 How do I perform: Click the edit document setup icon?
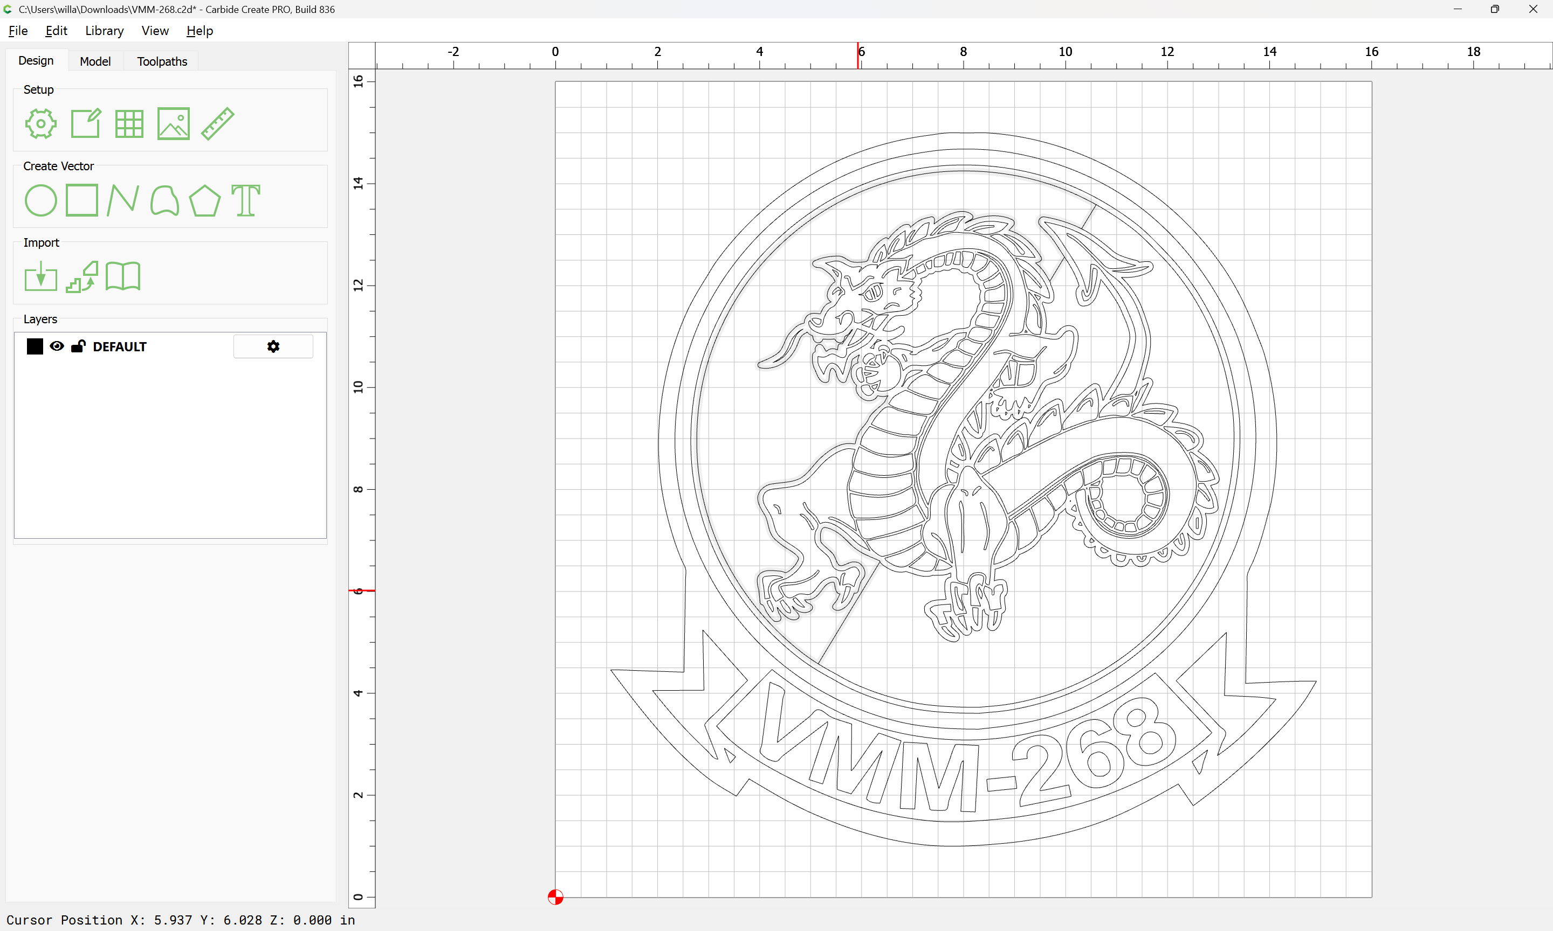coord(85,123)
